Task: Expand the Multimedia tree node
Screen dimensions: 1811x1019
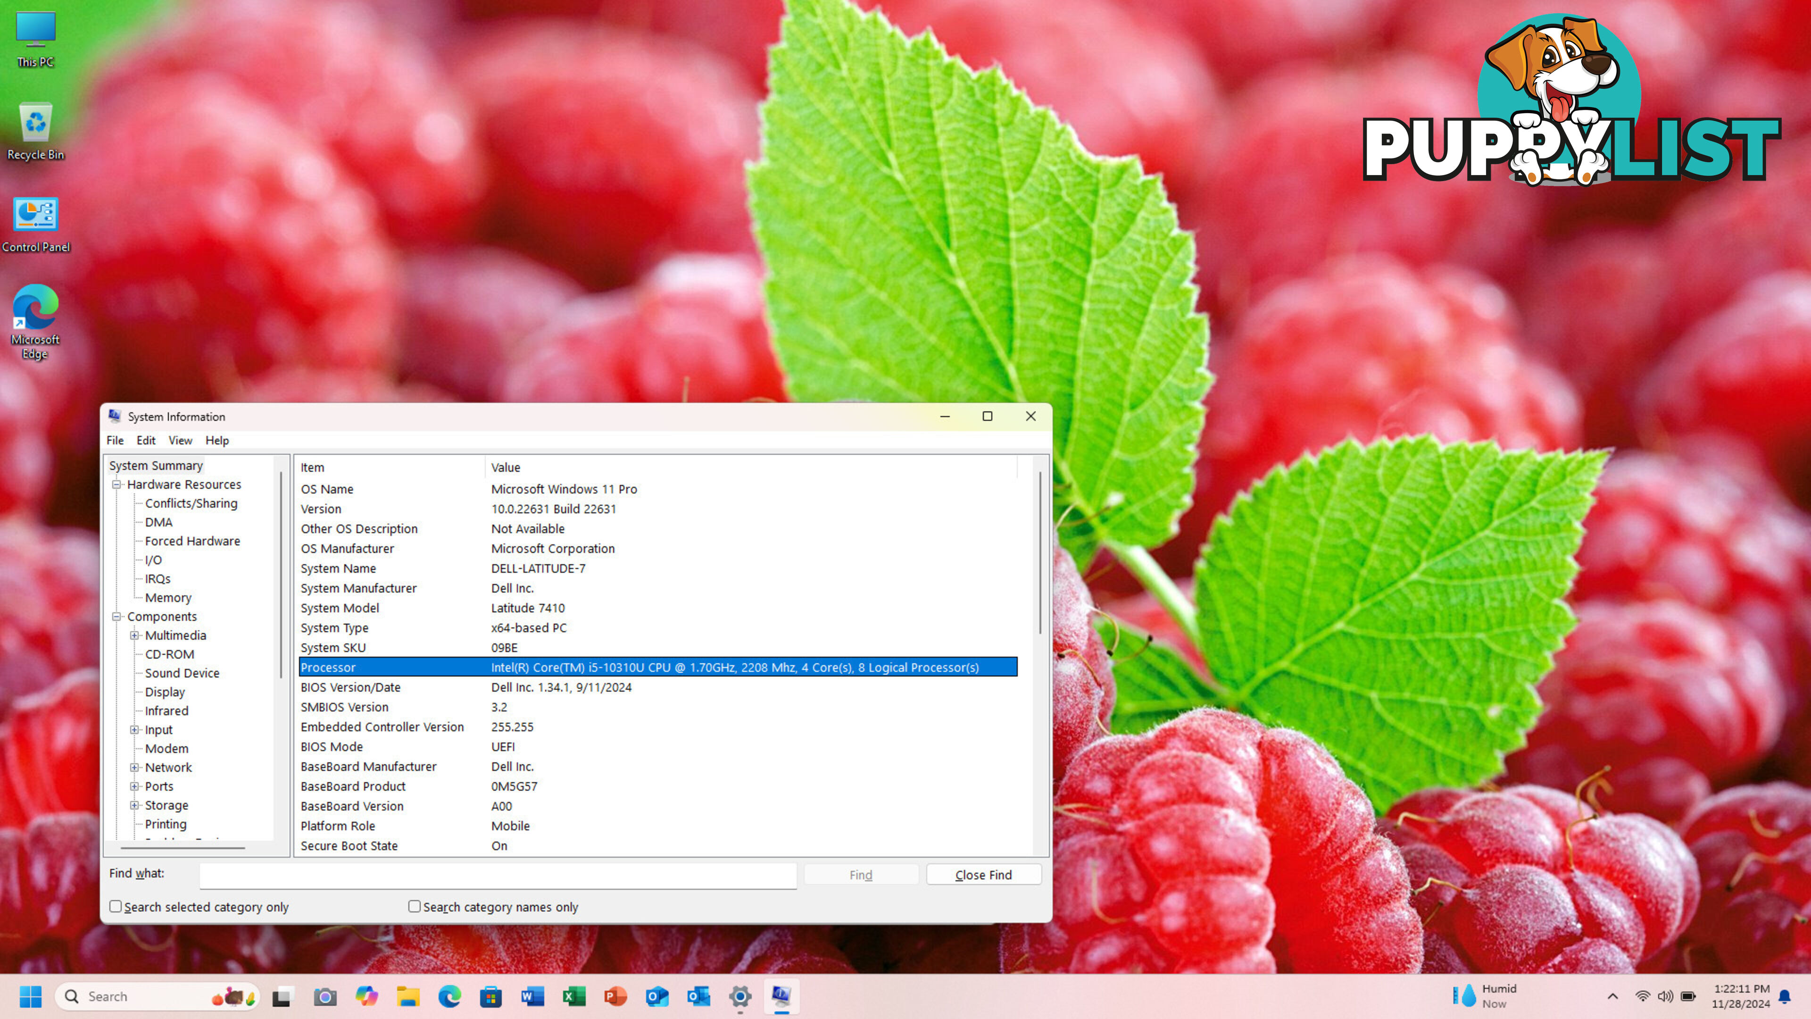Action: point(134,636)
